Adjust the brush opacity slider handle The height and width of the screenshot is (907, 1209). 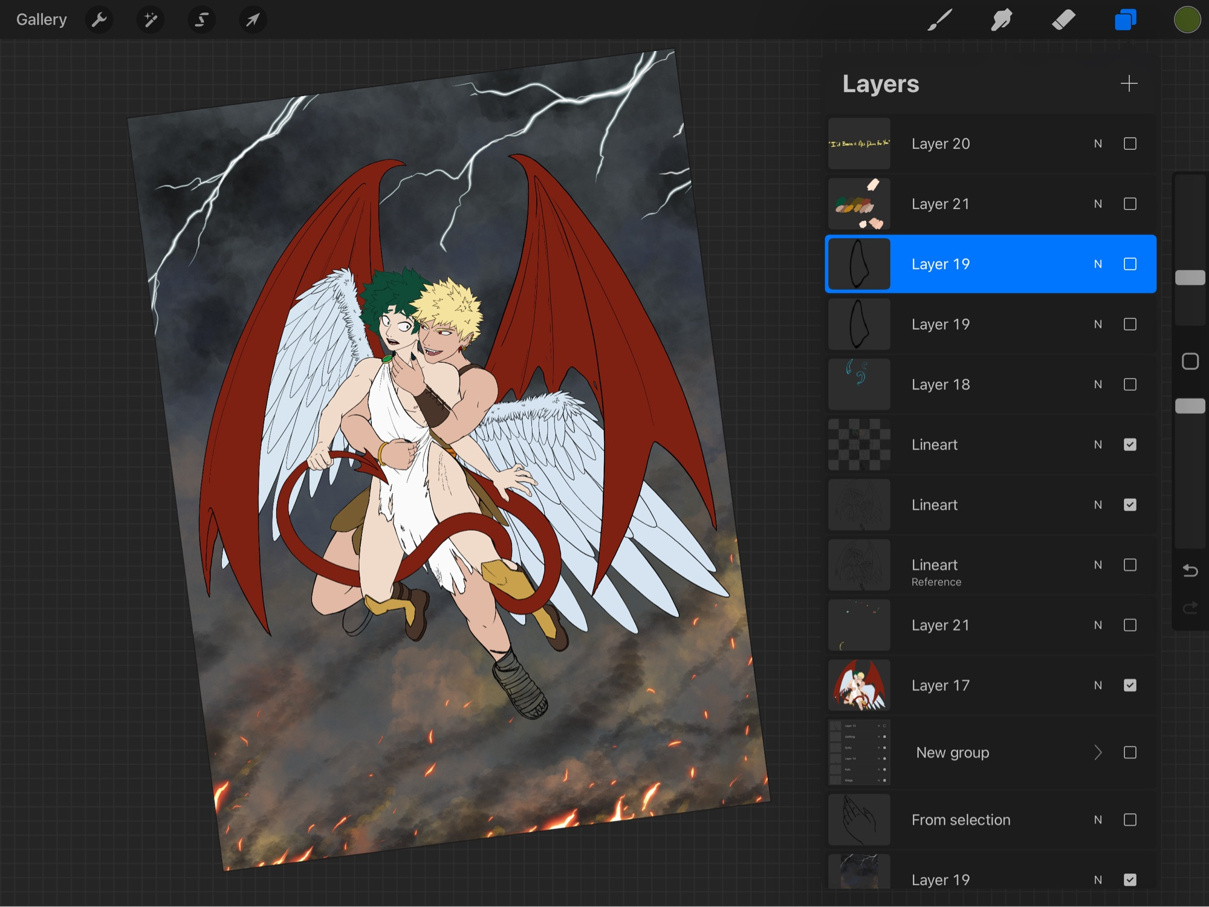pos(1190,406)
